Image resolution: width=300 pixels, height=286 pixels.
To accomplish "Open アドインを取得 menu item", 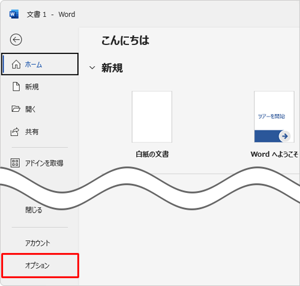I will click(40, 163).
